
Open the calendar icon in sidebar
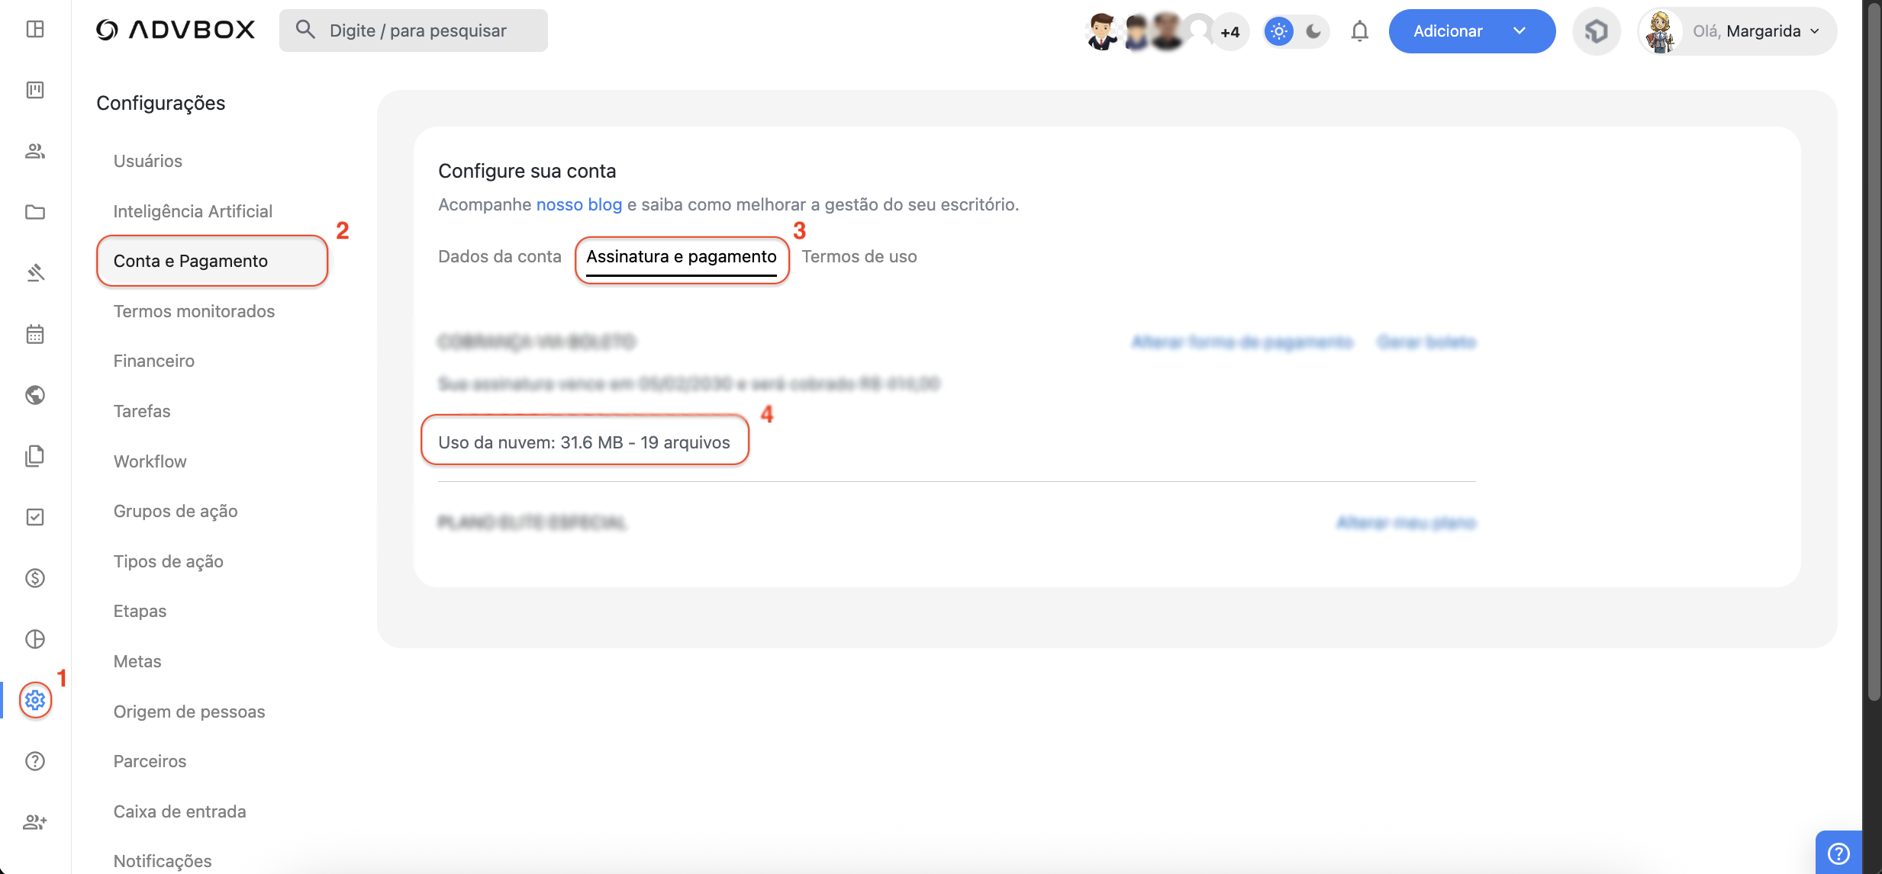pyautogui.click(x=35, y=334)
